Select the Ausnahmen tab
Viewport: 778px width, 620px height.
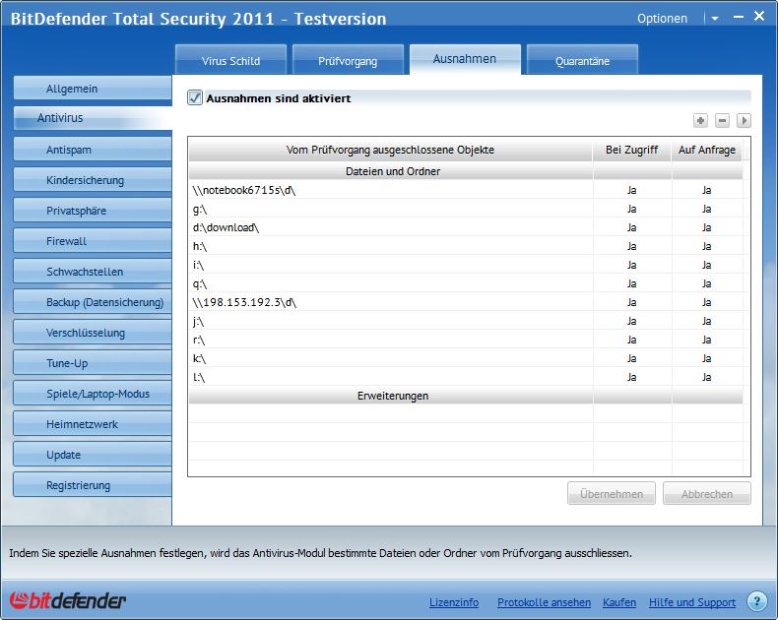(465, 59)
